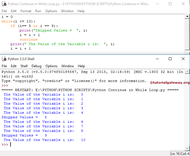Click the last 'i = i + 1' code line

click(x=21, y=49)
